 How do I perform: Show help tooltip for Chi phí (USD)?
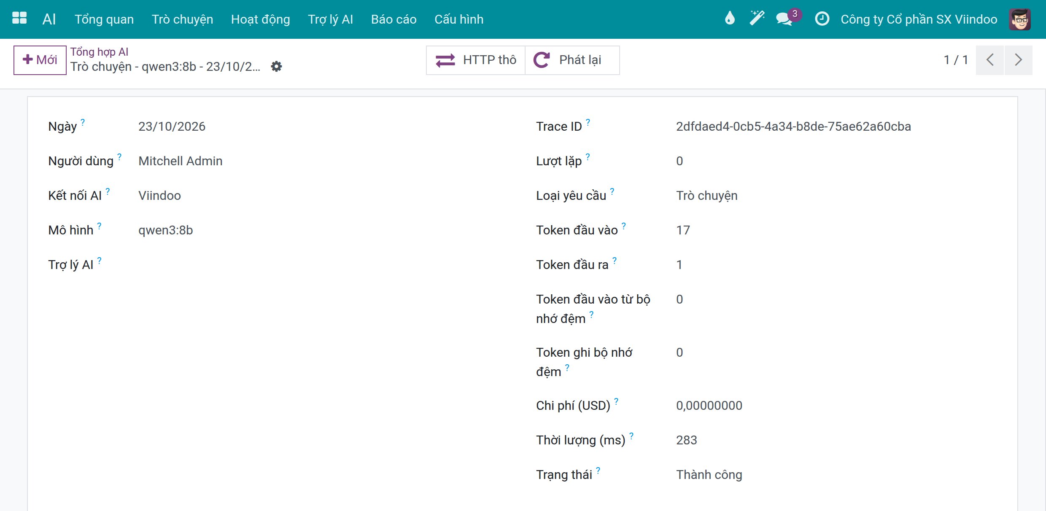click(x=616, y=401)
